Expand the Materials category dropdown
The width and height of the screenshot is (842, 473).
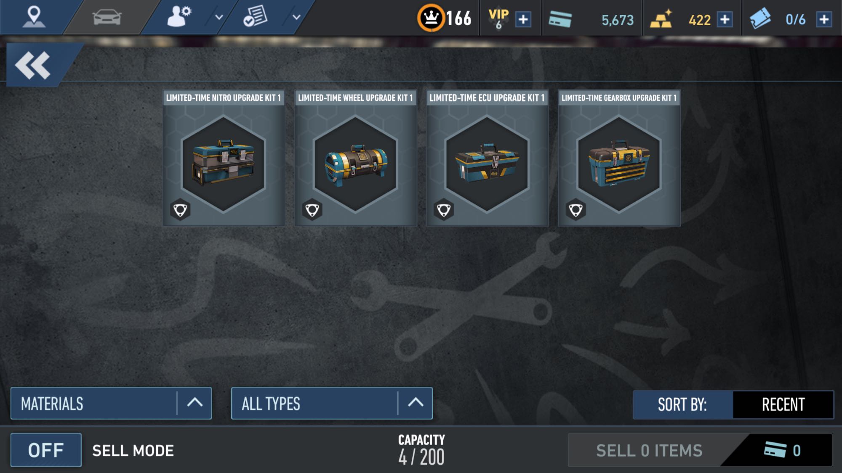[x=111, y=404]
